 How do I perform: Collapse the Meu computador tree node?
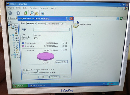10,35
